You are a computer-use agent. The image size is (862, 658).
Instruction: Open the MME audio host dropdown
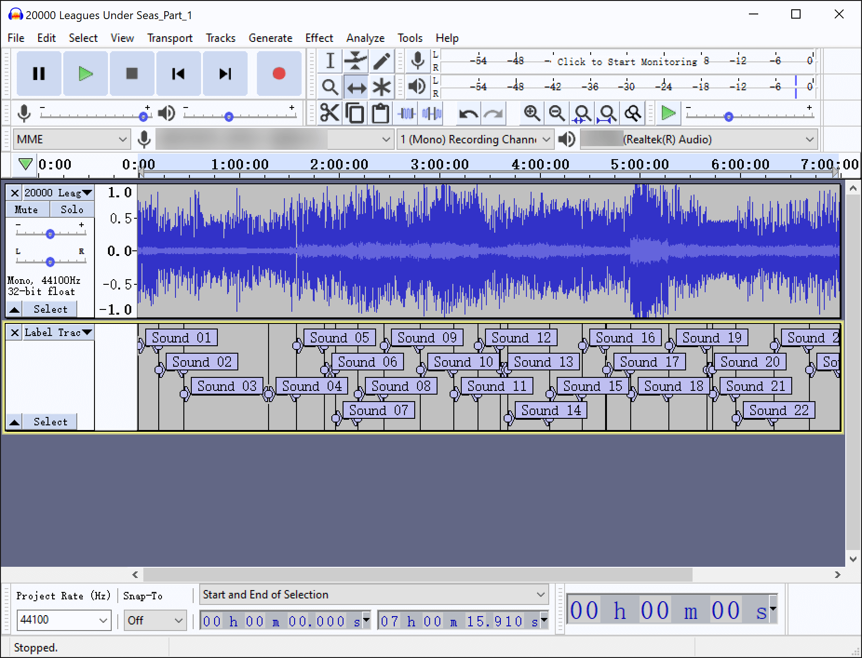(x=71, y=139)
